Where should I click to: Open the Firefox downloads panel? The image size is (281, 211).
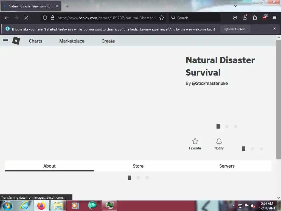[245, 17]
